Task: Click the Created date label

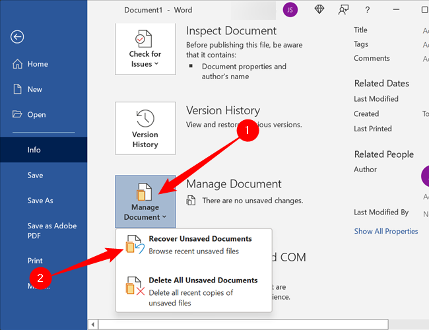Action: point(366,114)
